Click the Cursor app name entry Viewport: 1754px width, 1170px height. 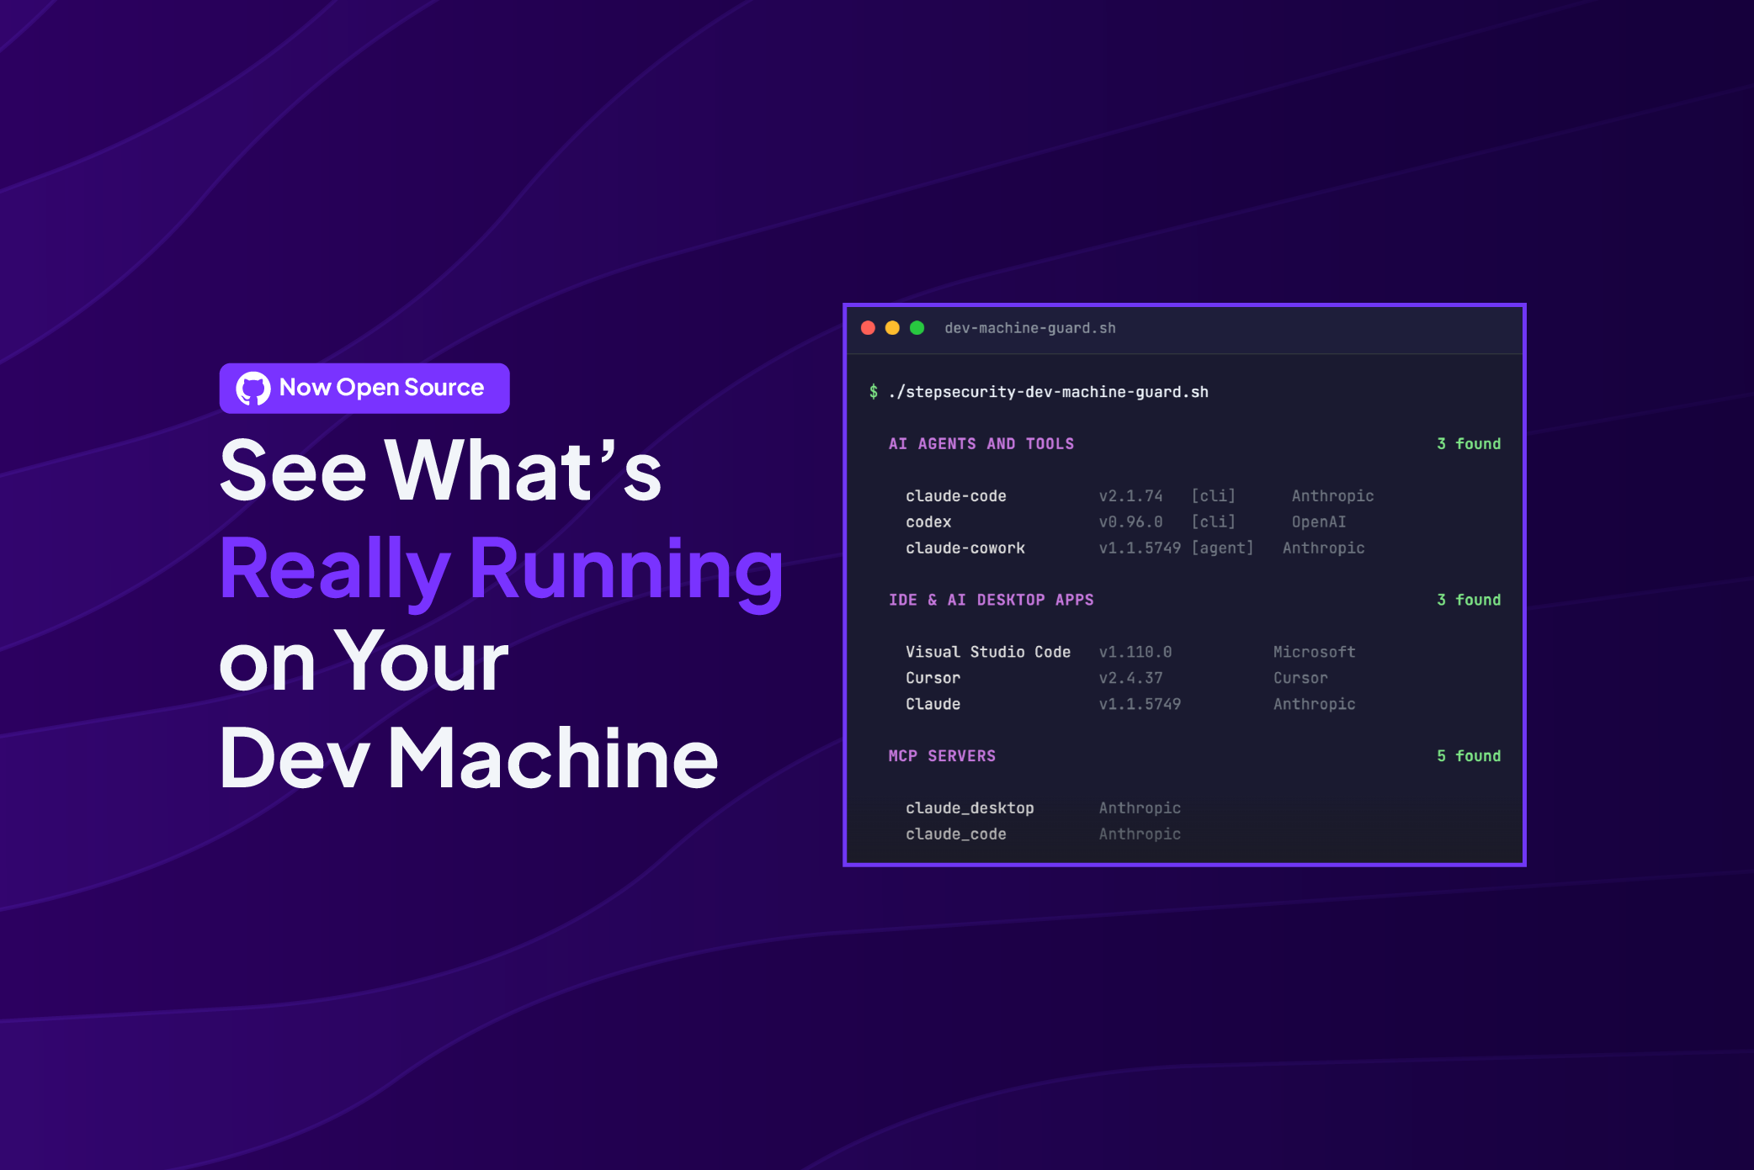[x=933, y=678]
